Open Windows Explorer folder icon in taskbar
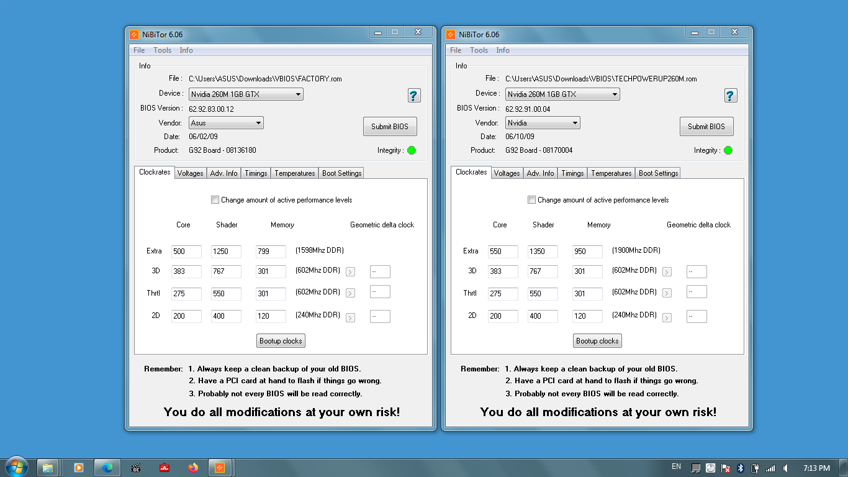 (x=48, y=468)
